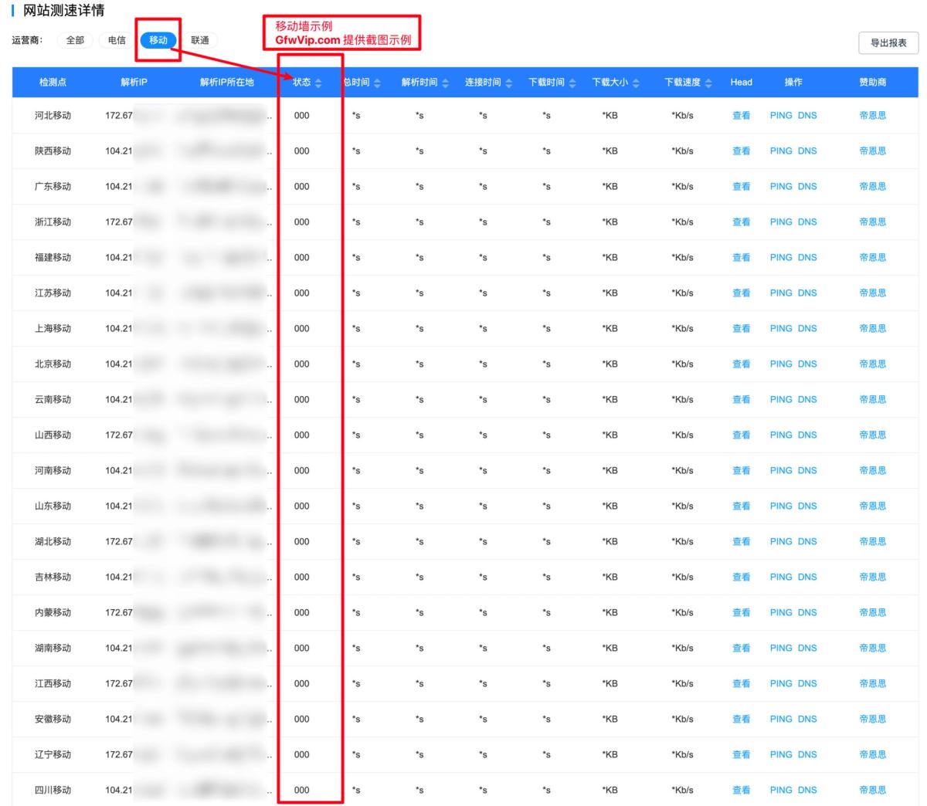The width and height of the screenshot is (927, 806).
Task: Run DNS lookup for 广东移动 row
Action: tap(807, 187)
